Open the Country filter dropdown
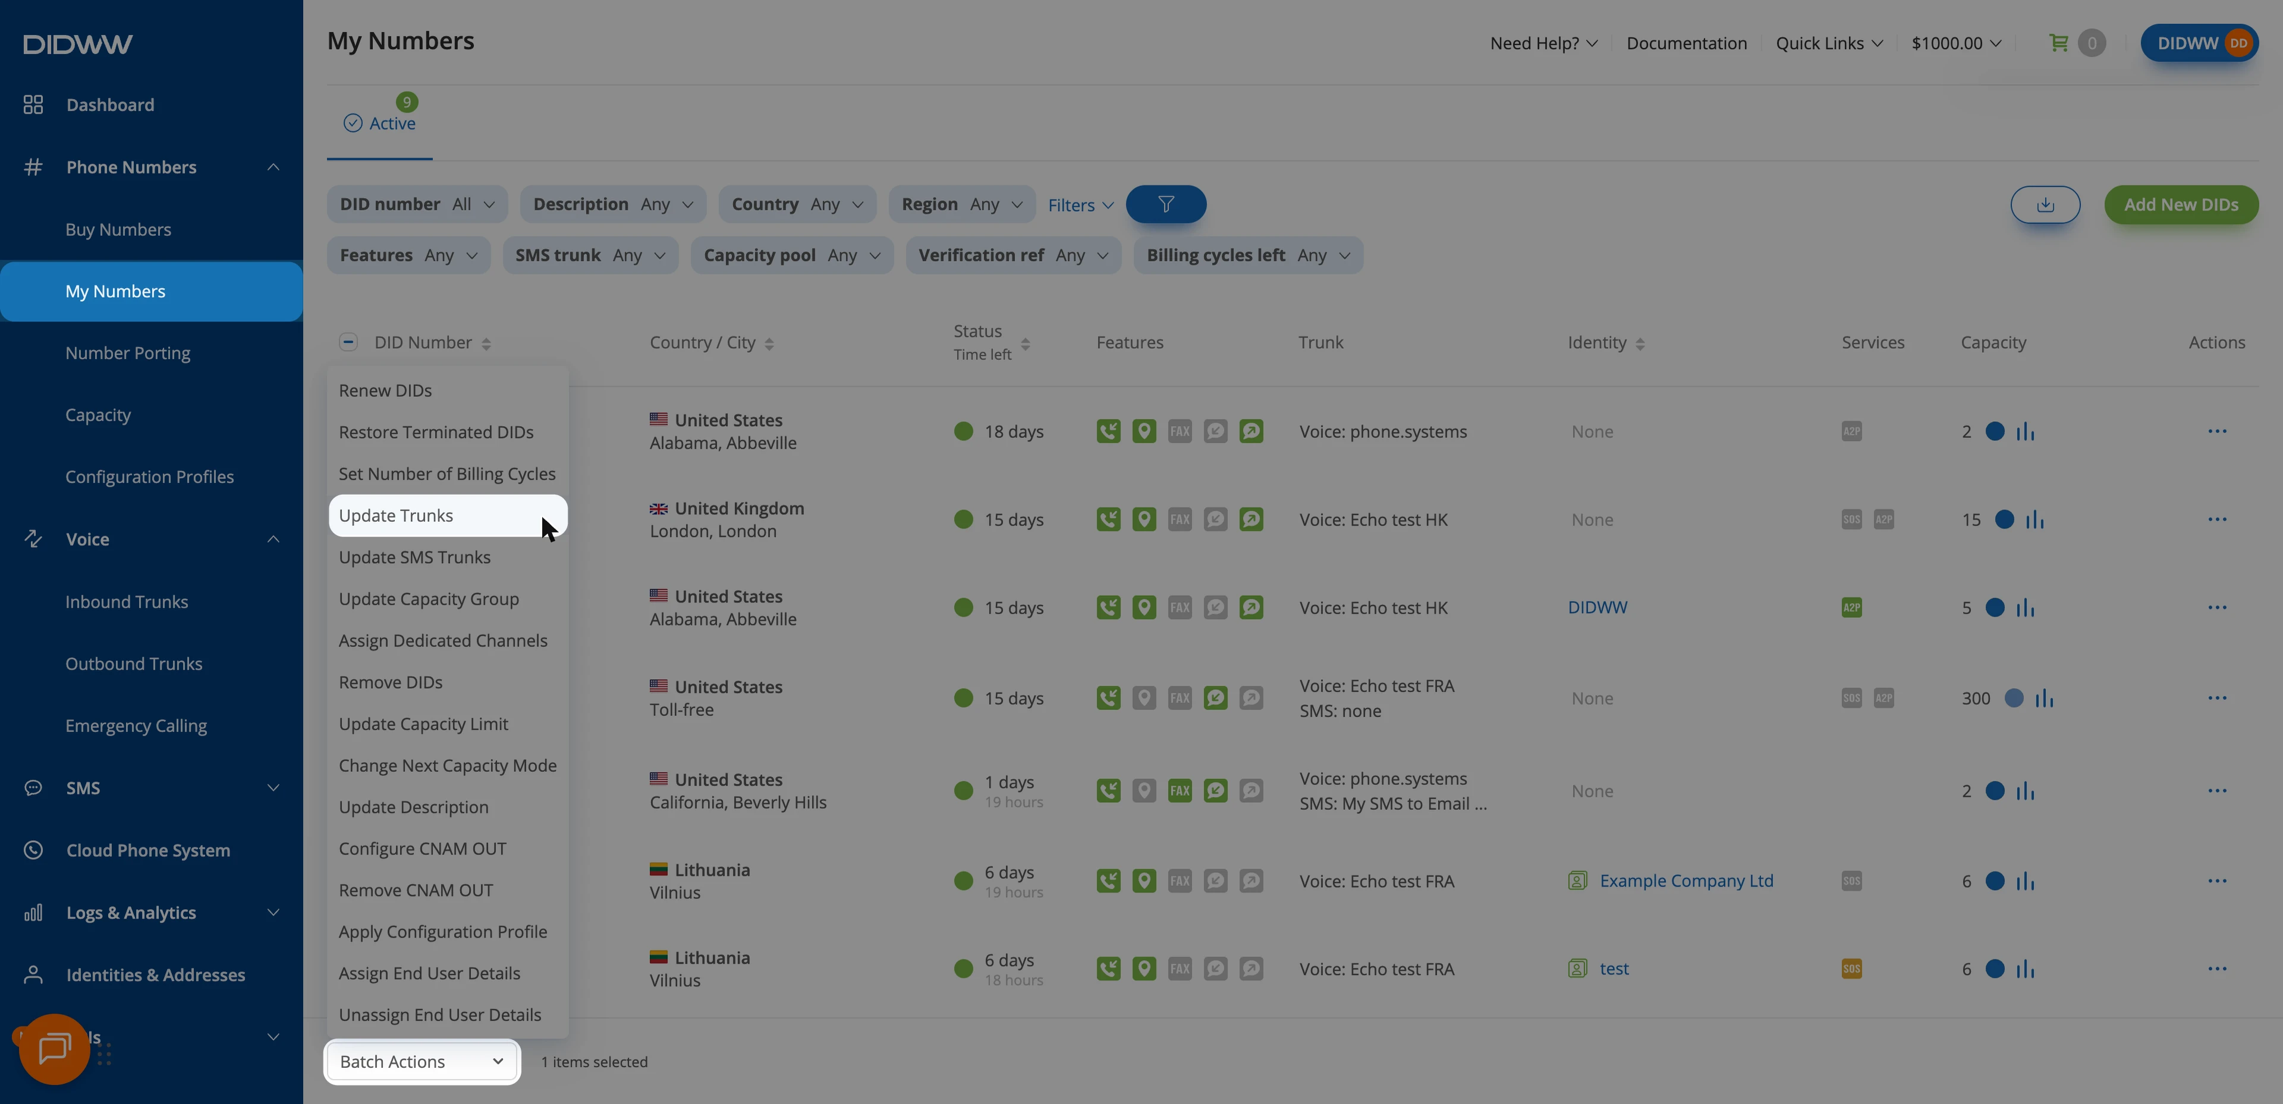The height and width of the screenshot is (1104, 2283). pyautogui.click(x=797, y=204)
